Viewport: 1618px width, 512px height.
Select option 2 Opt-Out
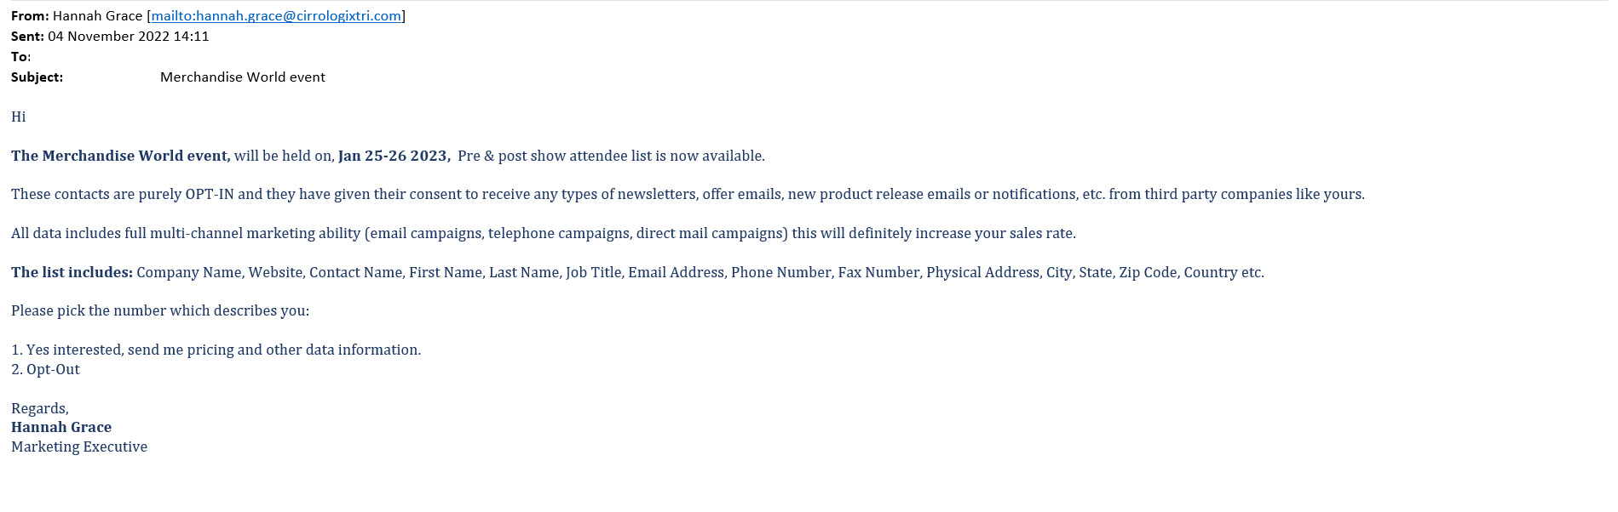tap(45, 369)
